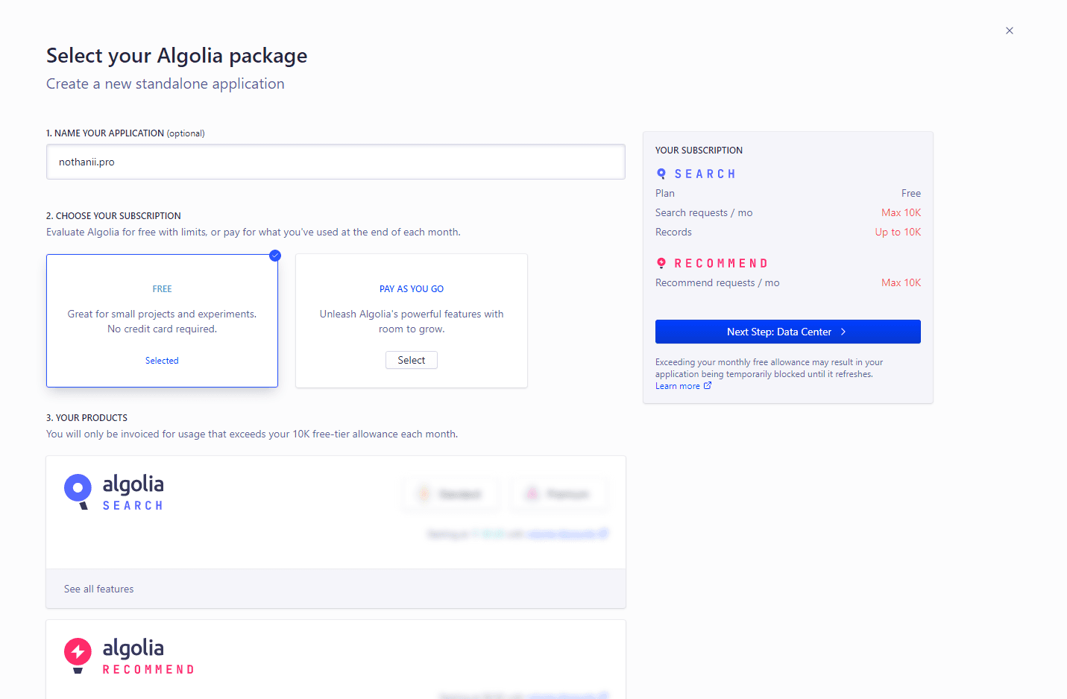The image size is (1067, 699).
Task: Click the "PAY AS YOU GO" card title
Action: pyautogui.click(x=412, y=289)
